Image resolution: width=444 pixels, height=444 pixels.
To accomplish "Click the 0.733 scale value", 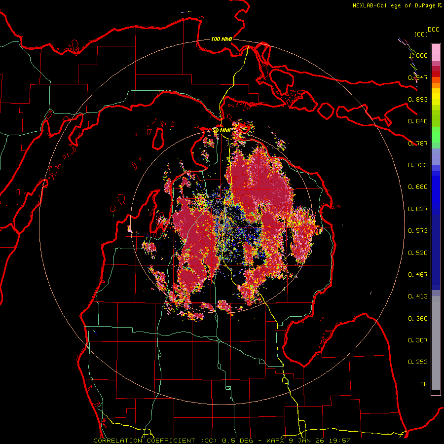I will coord(418,165).
